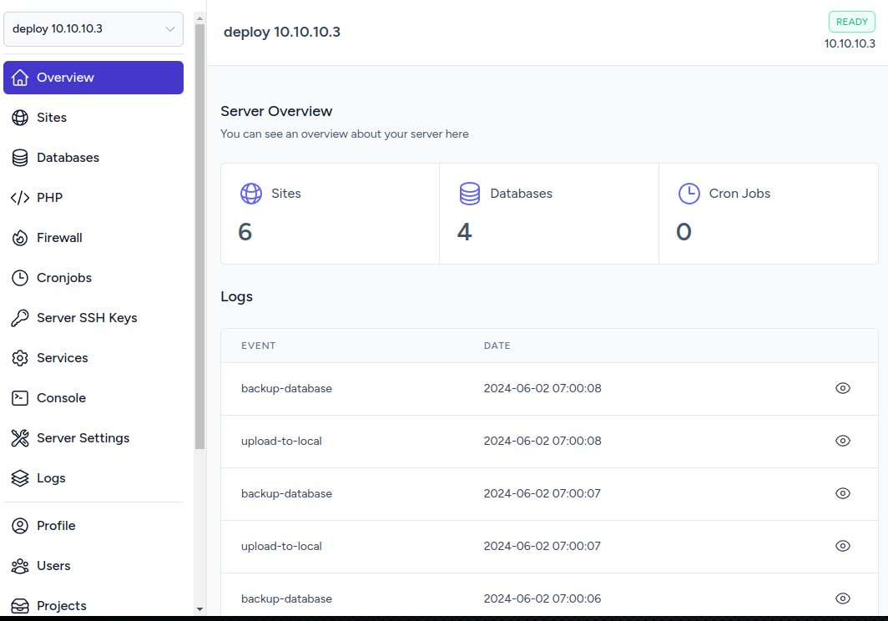View upload-to-local log at 07:00:07
The height and width of the screenshot is (621, 888).
tap(843, 546)
